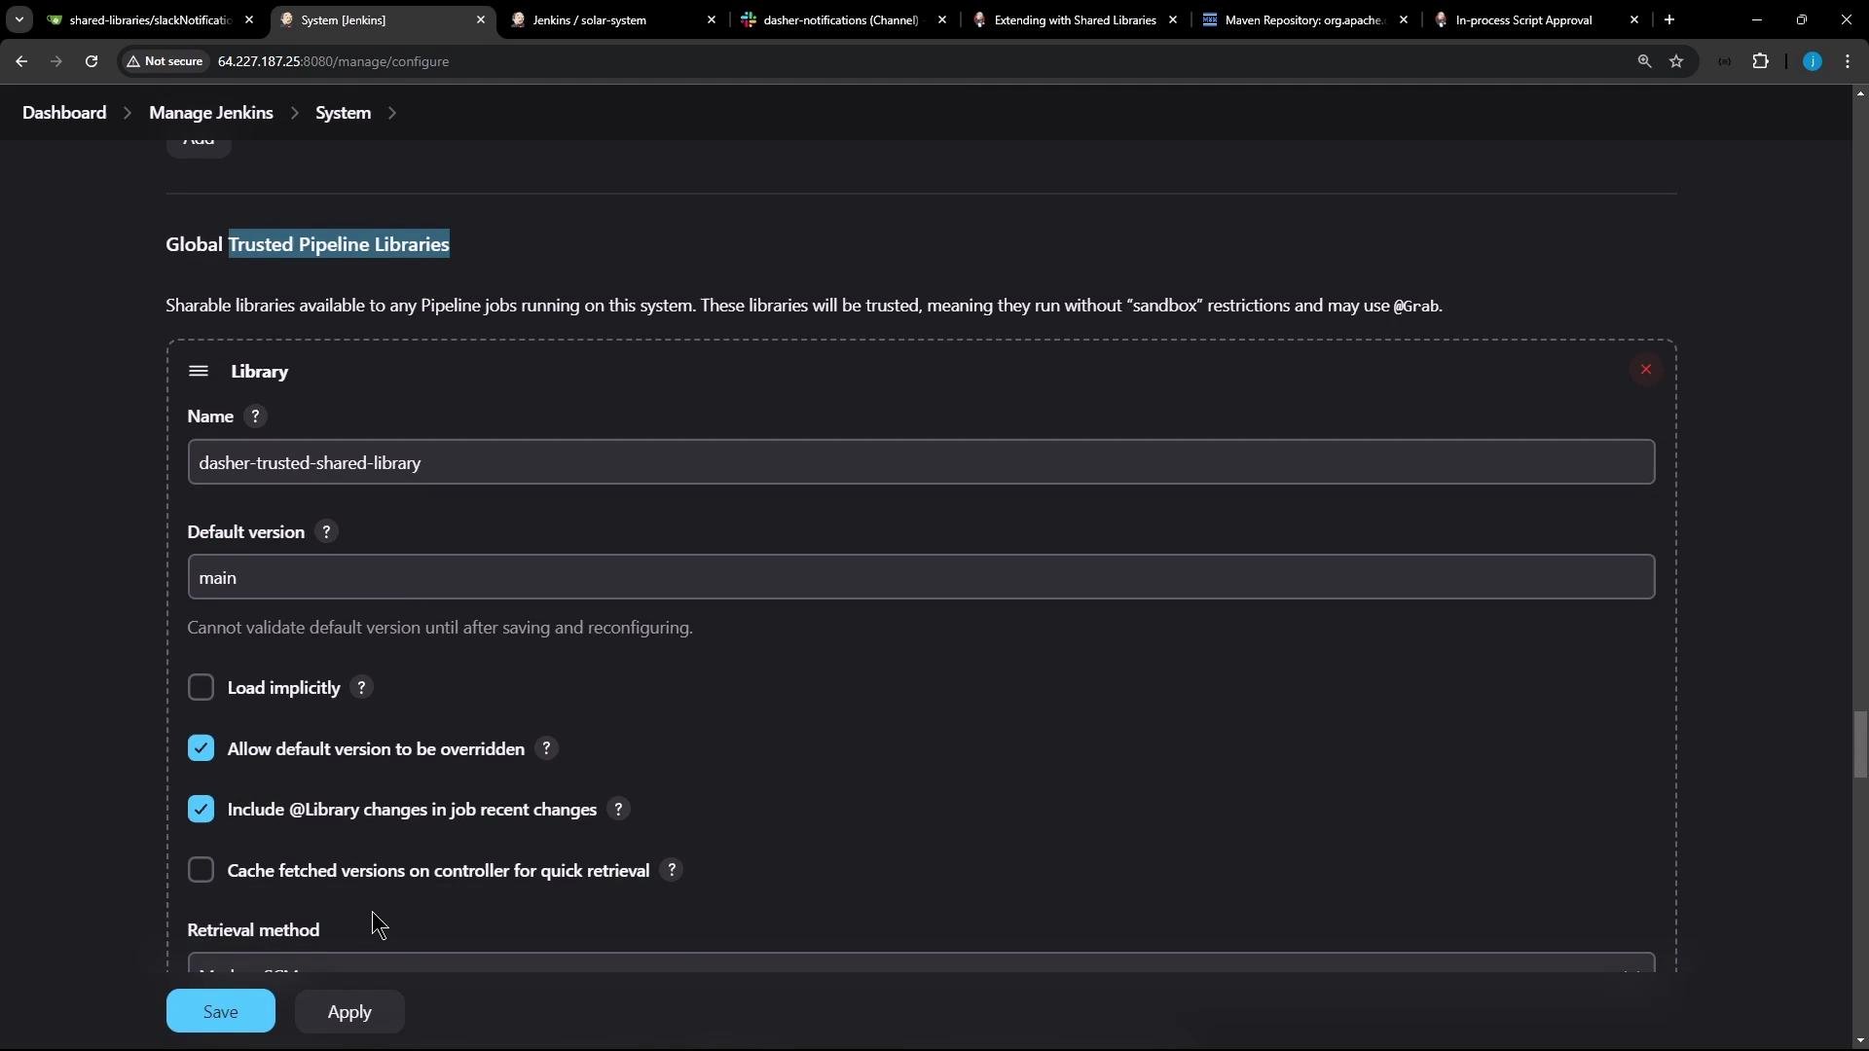Image resolution: width=1869 pixels, height=1051 pixels.
Task: Go back in browser history
Action: click(x=21, y=61)
